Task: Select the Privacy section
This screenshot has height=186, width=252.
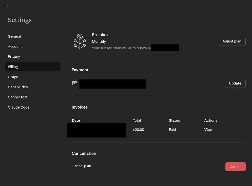Action: click(x=14, y=57)
